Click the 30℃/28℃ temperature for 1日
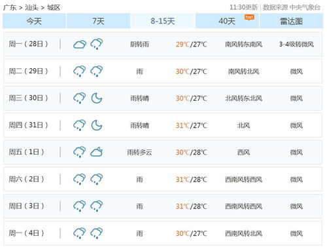The image size is (327, 247). point(191,152)
